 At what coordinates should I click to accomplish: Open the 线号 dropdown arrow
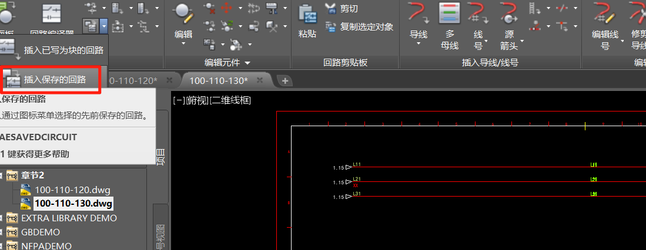pyautogui.click(x=486, y=40)
